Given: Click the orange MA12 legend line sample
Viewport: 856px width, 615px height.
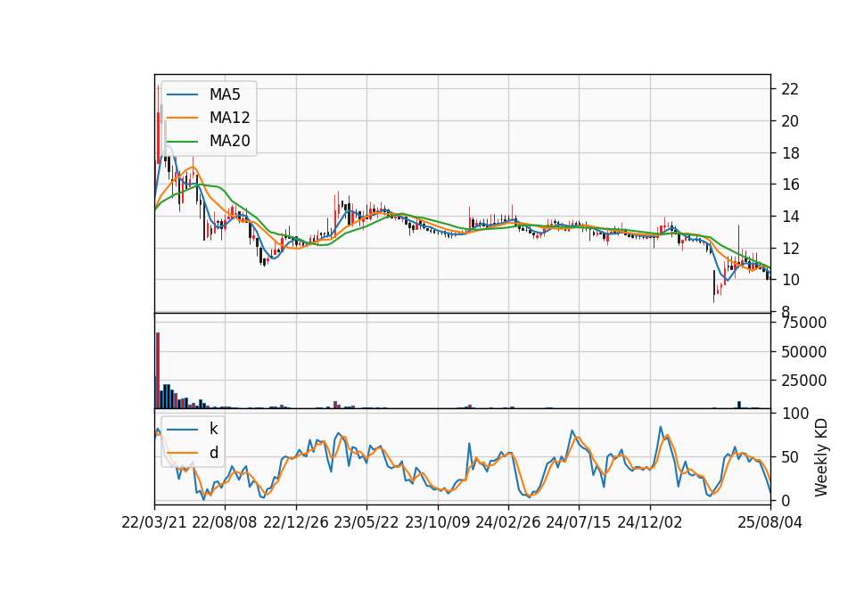Looking at the screenshot, I should click(x=182, y=118).
